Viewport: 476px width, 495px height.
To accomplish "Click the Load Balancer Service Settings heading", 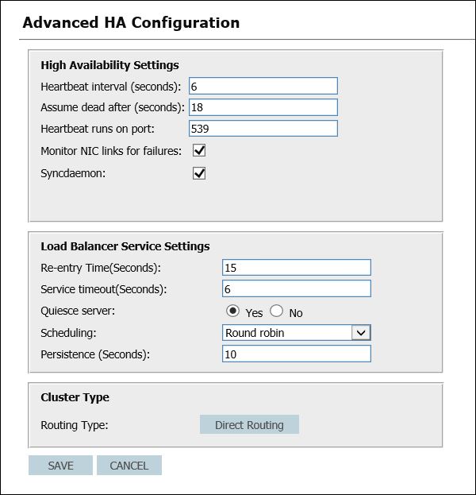I will pos(125,246).
